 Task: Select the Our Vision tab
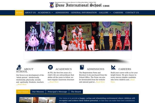point(23,92)
